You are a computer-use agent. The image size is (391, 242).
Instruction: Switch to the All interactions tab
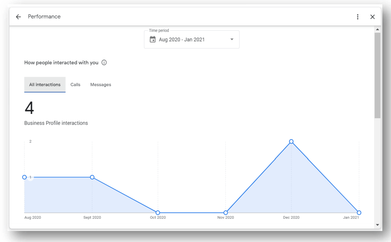click(45, 85)
